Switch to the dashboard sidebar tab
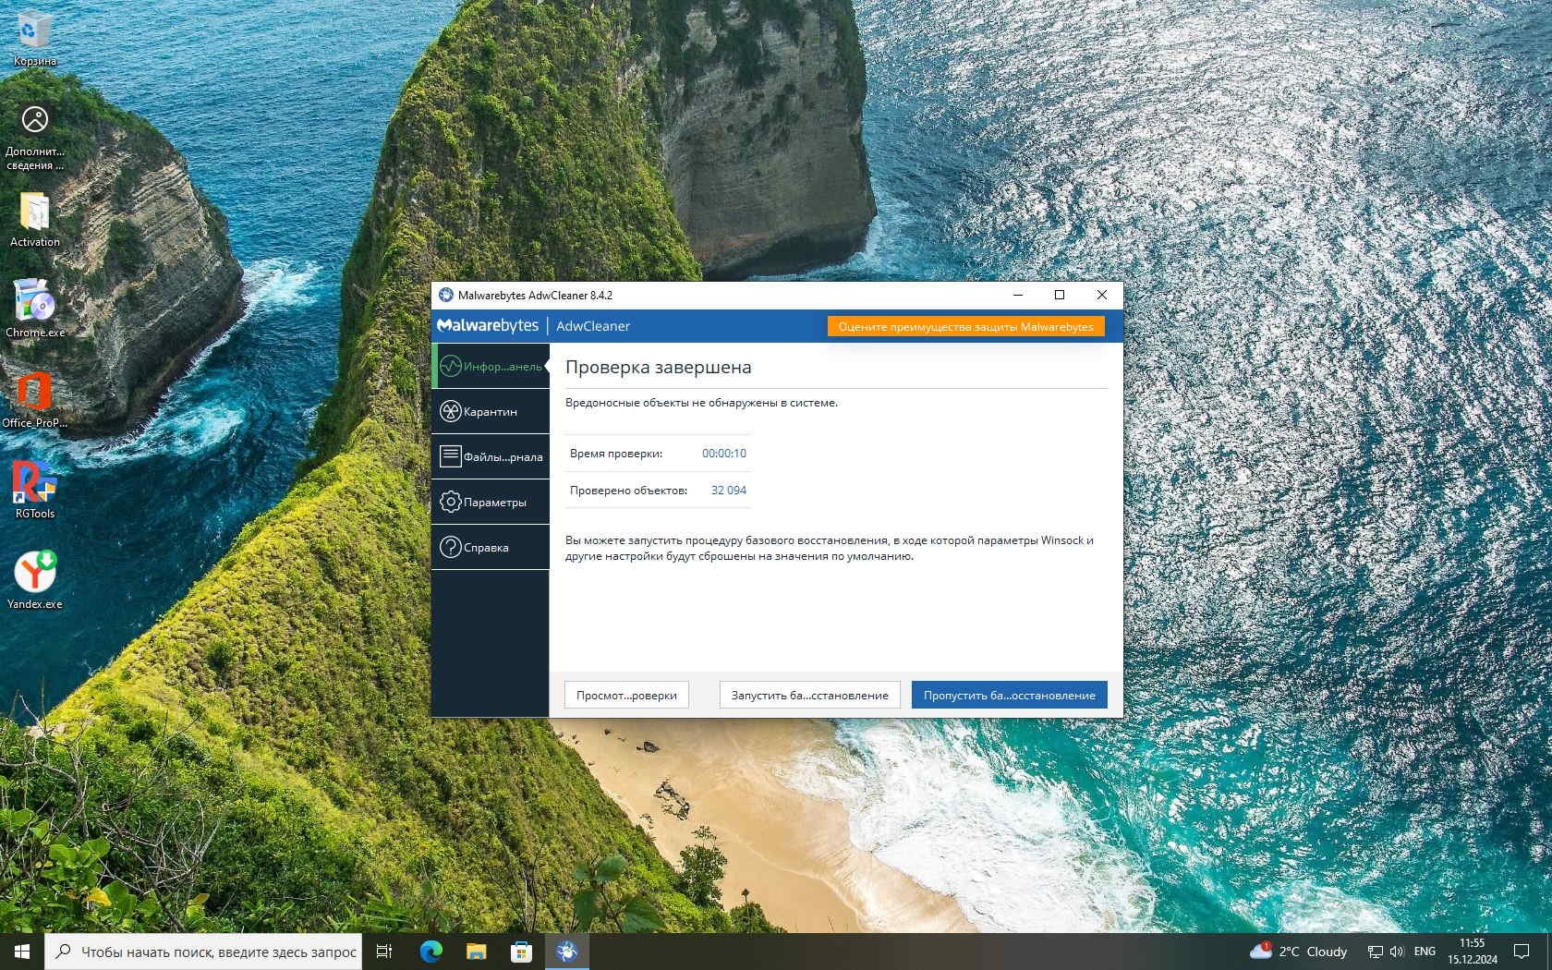The image size is (1552, 970). pos(491,367)
